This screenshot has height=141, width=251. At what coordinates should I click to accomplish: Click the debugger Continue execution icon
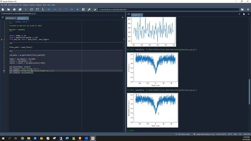[x=72, y=9]
